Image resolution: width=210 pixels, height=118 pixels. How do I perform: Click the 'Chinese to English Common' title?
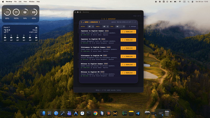92,64
